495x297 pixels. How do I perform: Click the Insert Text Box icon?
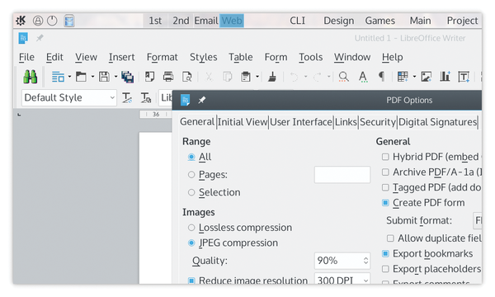tap(464, 77)
